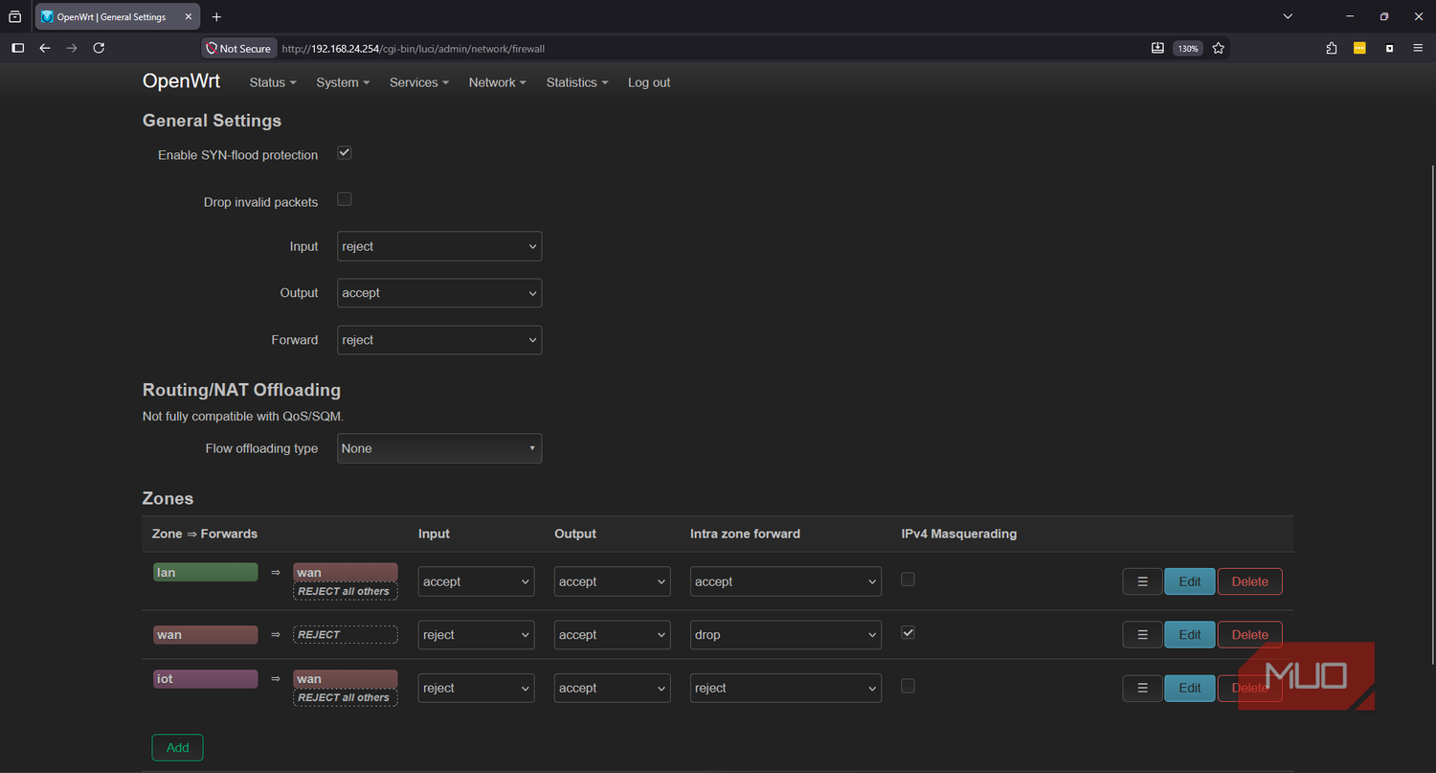Image resolution: width=1436 pixels, height=773 pixels.
Task: Click the browser forward arrow
Action: (71, 48)
